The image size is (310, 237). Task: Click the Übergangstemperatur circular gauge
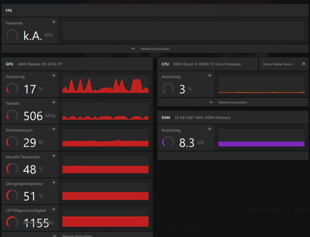coord(12,195)
